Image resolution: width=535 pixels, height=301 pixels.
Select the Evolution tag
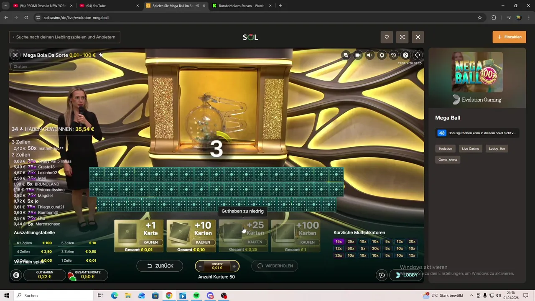(445, 148)
